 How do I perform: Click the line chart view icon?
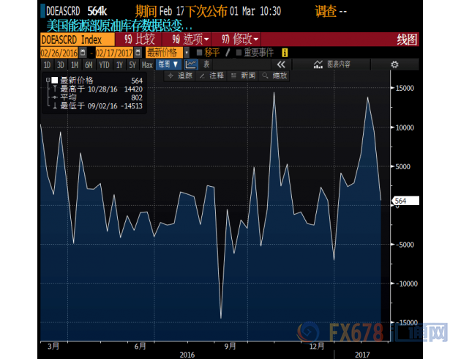click(190, 64)
